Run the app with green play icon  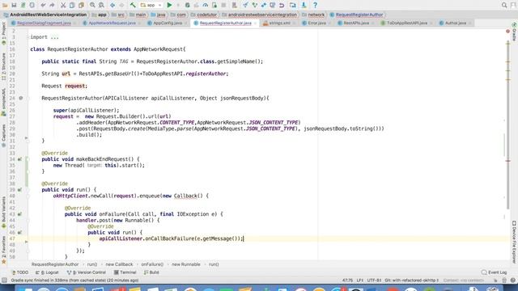tap(169, 5)
